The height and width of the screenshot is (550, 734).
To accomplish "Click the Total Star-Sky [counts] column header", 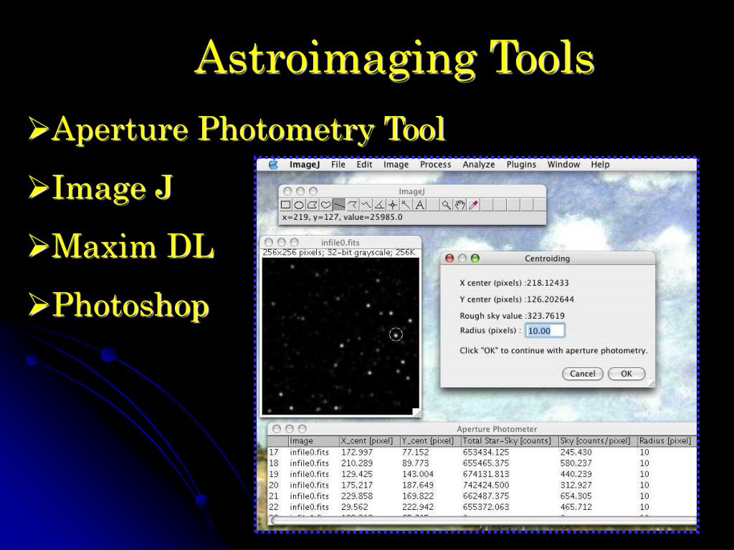I will 510,440.
